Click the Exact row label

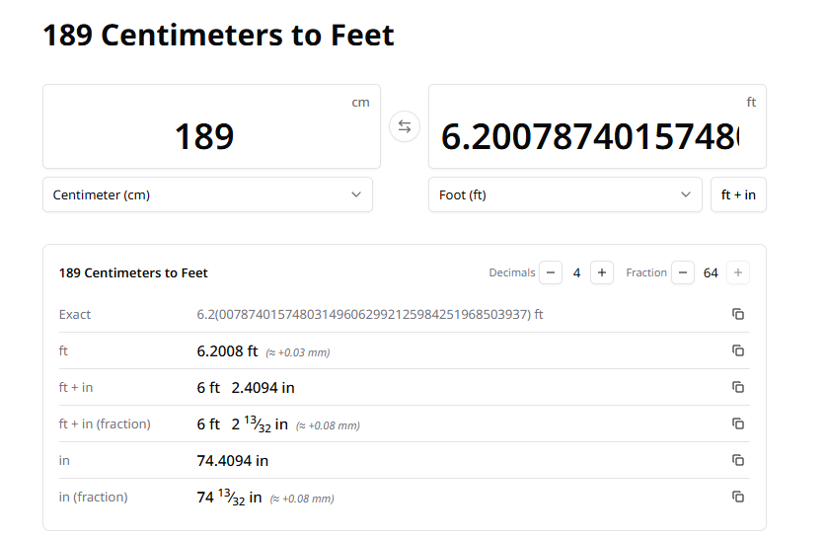pyautogui.click(x=75, y=315)
